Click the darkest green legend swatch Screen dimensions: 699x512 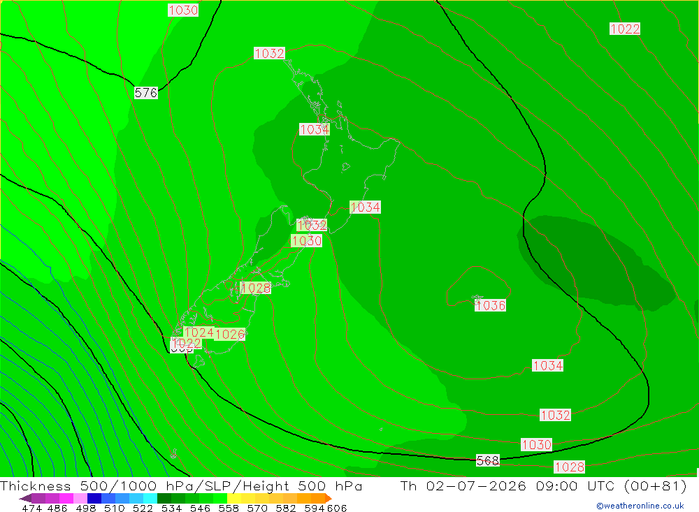tap(164, 498)
